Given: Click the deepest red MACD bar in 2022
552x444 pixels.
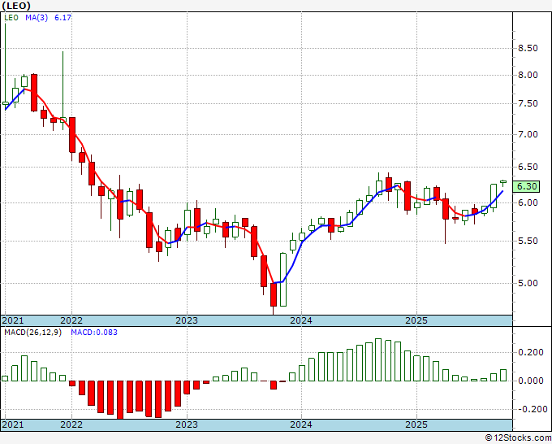Looking at the screenshot, I should click(120, 399).
